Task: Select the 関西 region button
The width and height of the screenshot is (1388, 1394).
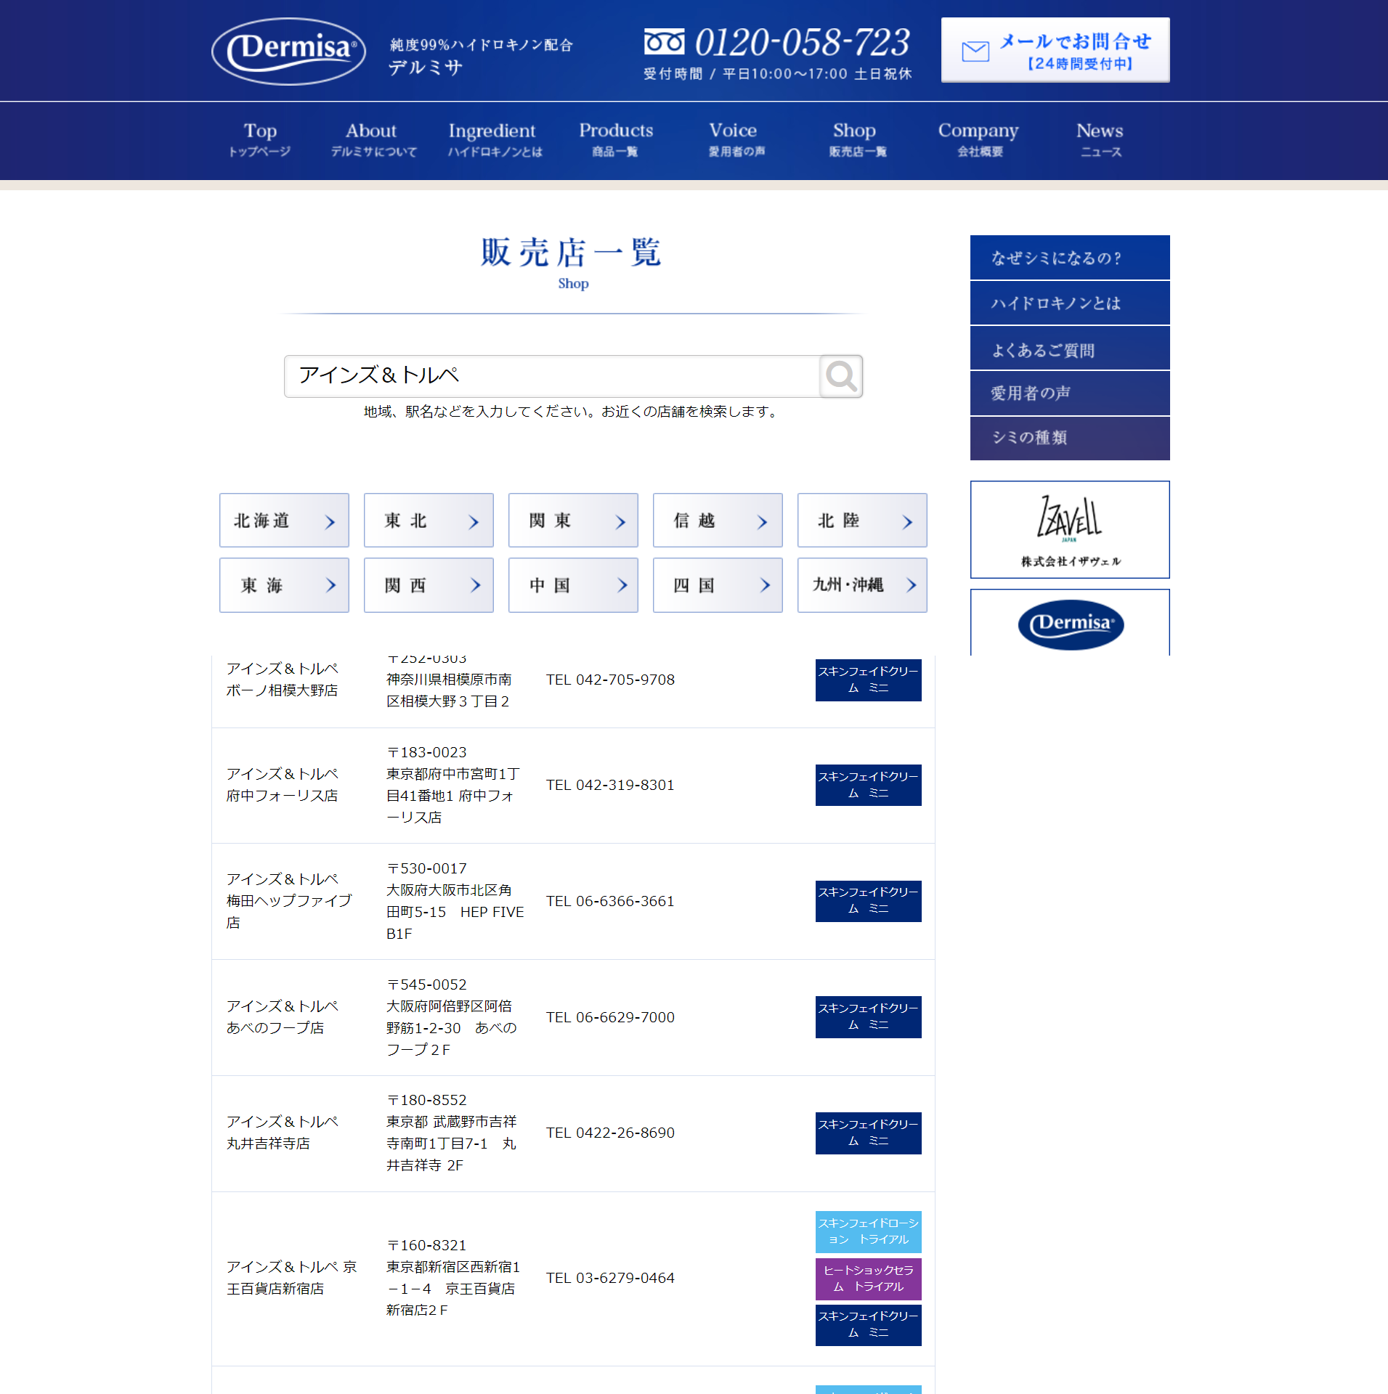Action: coord(428,585)
